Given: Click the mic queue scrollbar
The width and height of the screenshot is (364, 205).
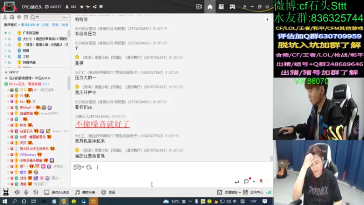Looking at the screenshot, I should coord(69,33).
